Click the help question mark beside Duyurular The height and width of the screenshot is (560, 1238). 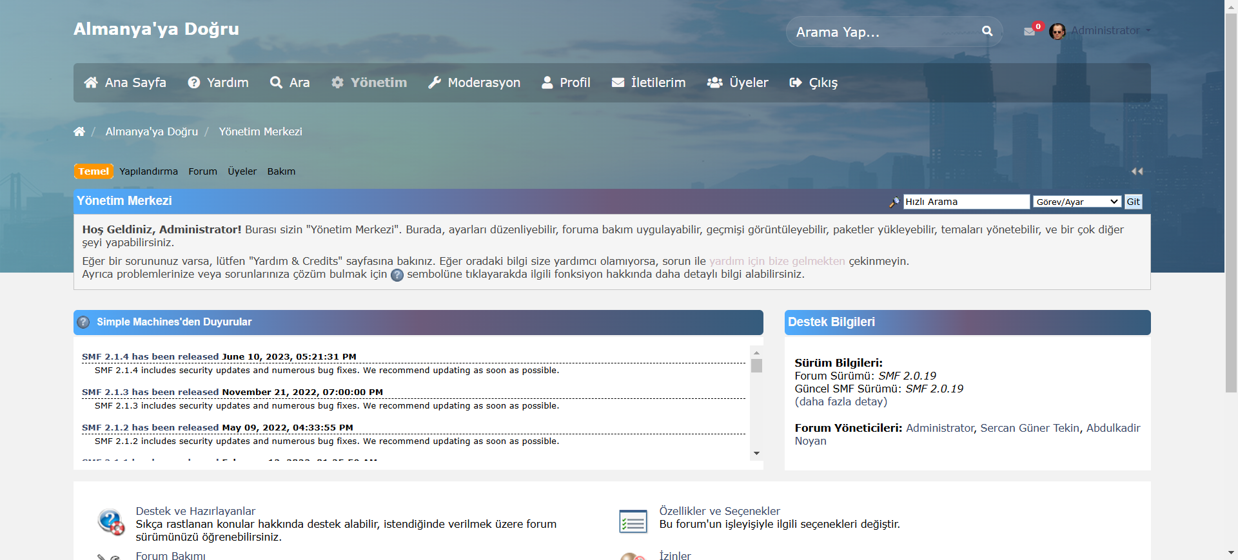coord(83,322)
